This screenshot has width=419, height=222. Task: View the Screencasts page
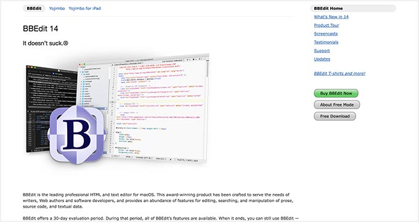326,34
